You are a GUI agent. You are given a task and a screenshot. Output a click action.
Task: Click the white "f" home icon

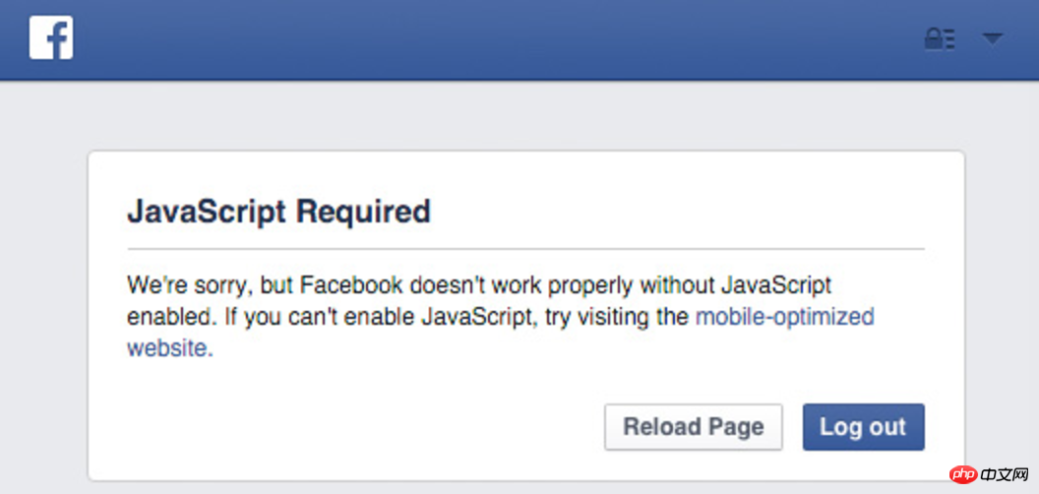coord(51,37)
